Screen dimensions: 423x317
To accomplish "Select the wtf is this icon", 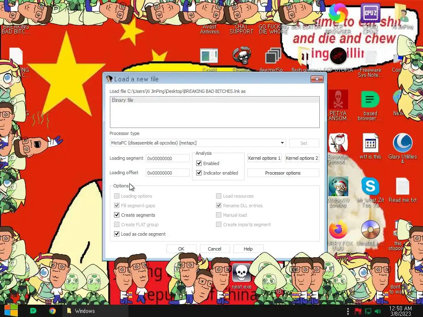I will (370, 143).
